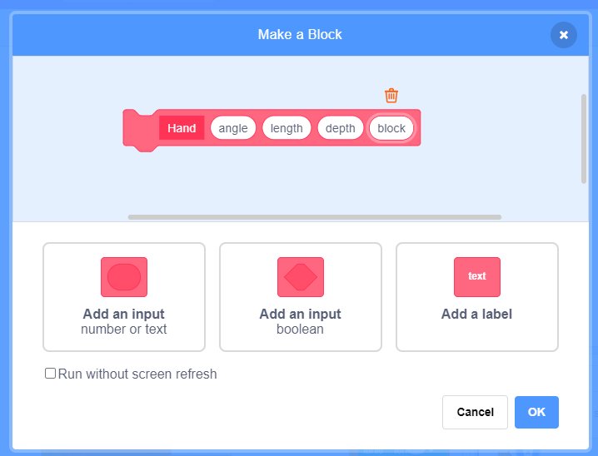The height and width of the screenshot is (456, 598).
Task: Select the "angle" argument on the block
Action: pyautogui.click(x=233, y=128)
